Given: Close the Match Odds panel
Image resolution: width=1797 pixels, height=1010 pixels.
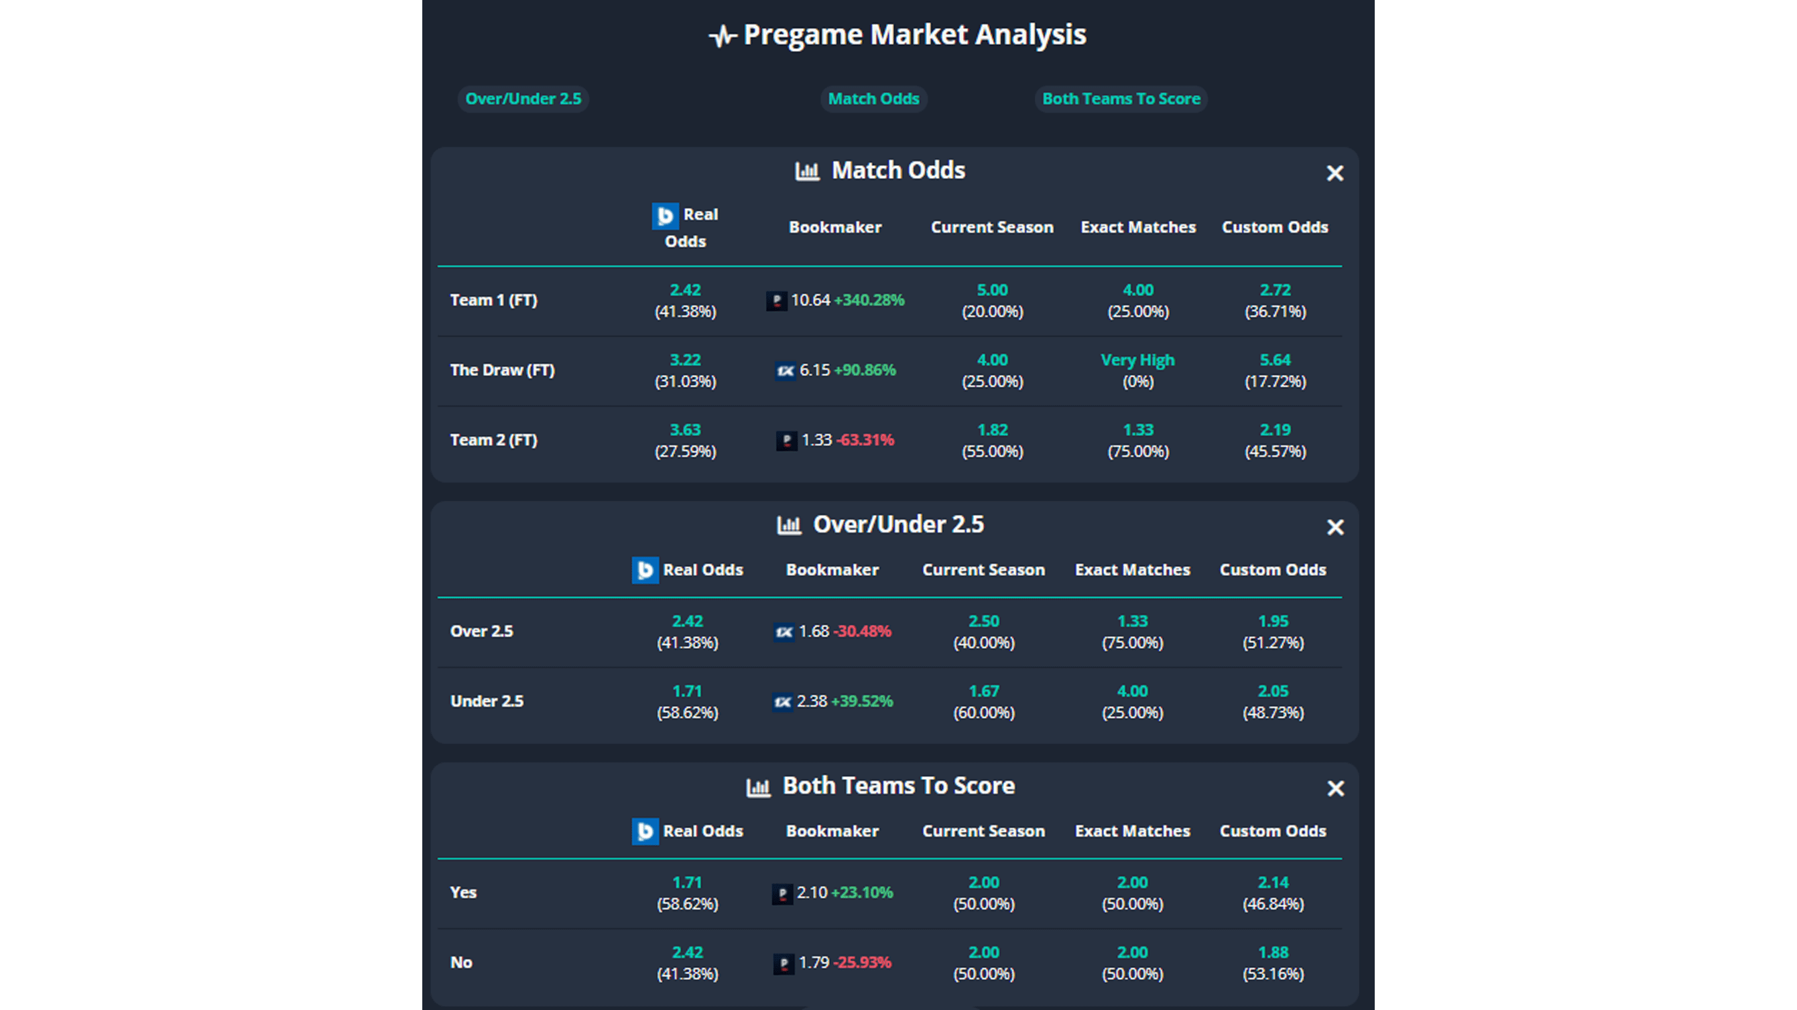Looking at the screenshot, I should click(x=1335, y=173).
